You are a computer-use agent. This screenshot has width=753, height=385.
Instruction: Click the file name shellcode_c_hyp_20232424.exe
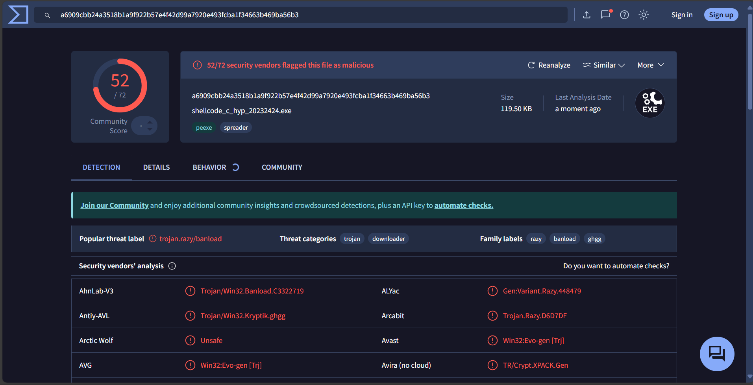pyautogui.click(x=242, y=111)
